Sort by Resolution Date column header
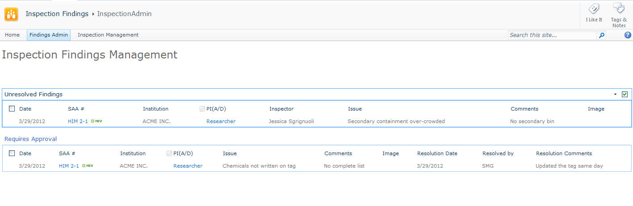The width and height of the screenshot is (633, 206). click(437, 153)
